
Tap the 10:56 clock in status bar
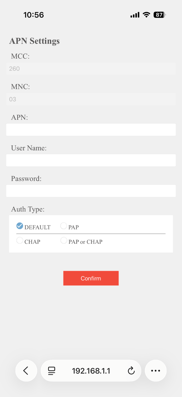tap(33, 15)
